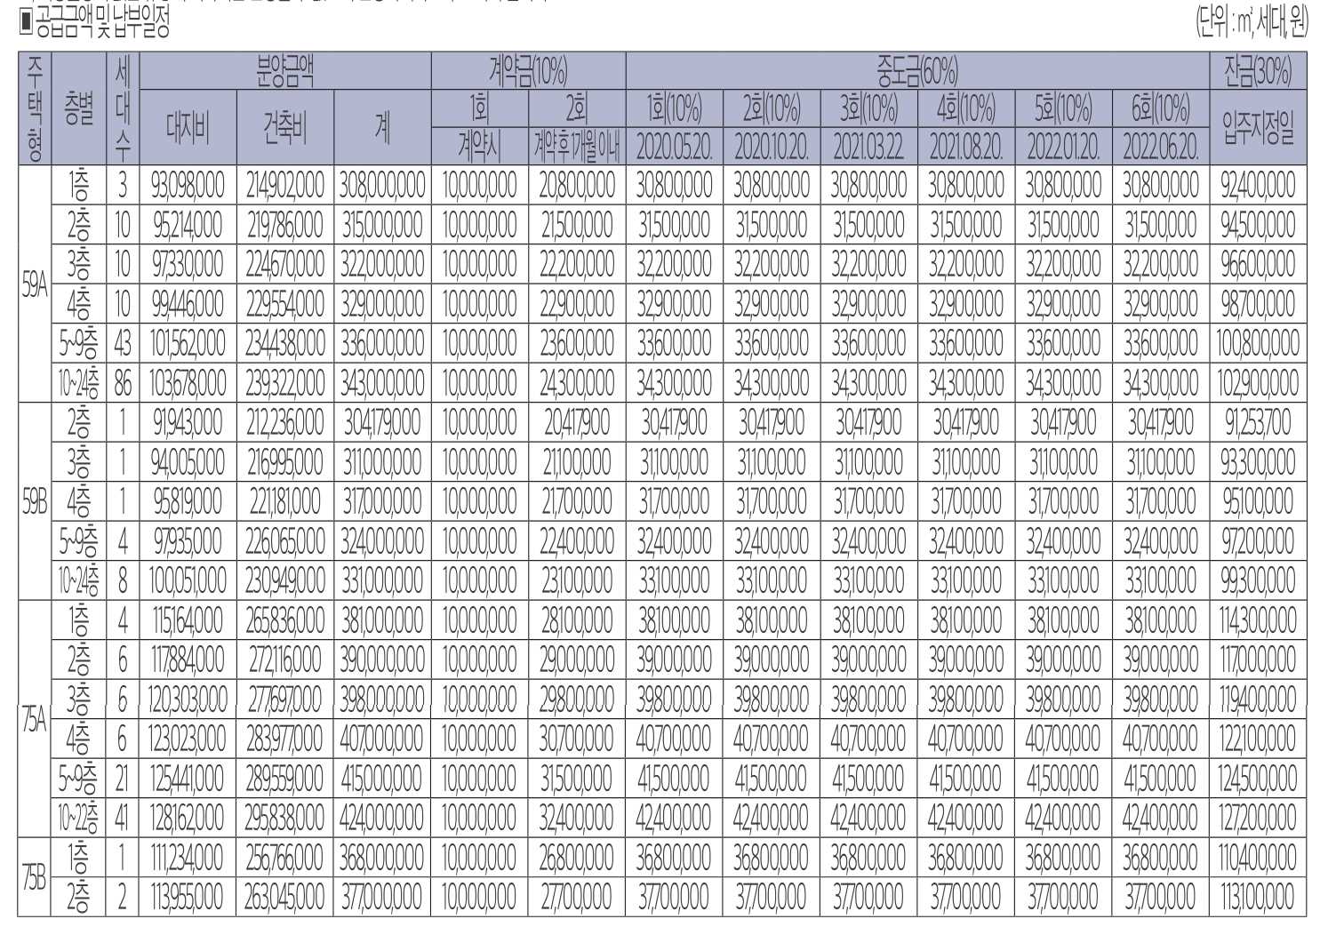Select building cost '229,554,000'
Viewport: 1328px width, 935px height.
pos(285,304)
